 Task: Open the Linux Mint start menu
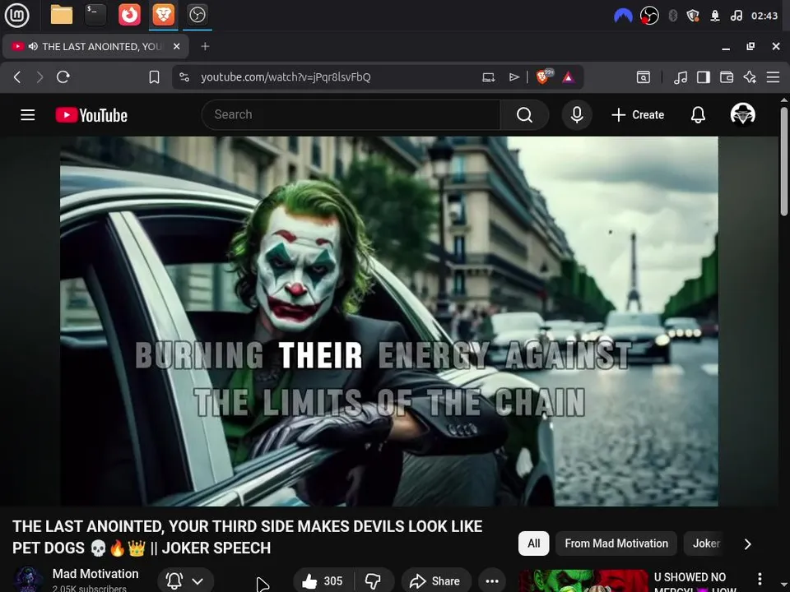(x=16, y=15)
